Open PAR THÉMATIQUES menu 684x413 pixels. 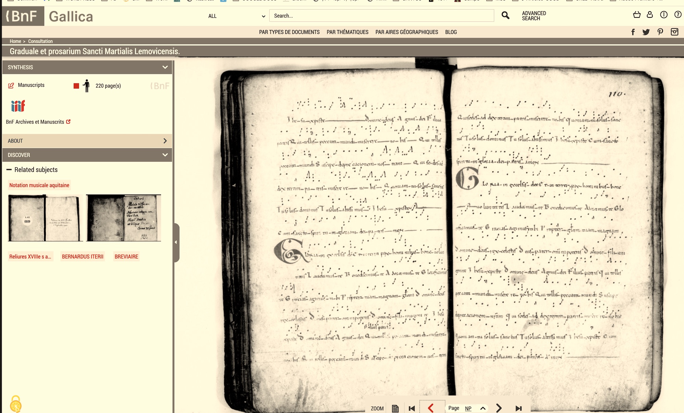coord(347,32)
